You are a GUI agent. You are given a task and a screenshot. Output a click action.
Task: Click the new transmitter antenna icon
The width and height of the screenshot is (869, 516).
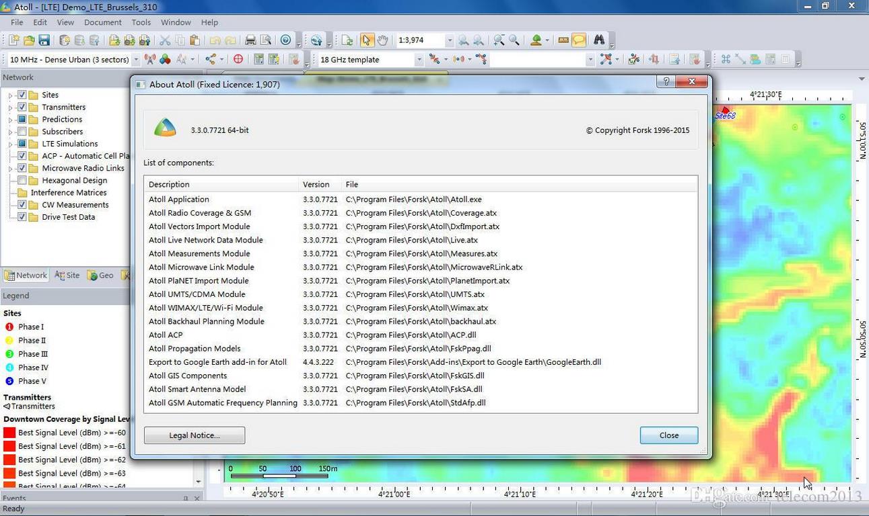pos(149,59)
